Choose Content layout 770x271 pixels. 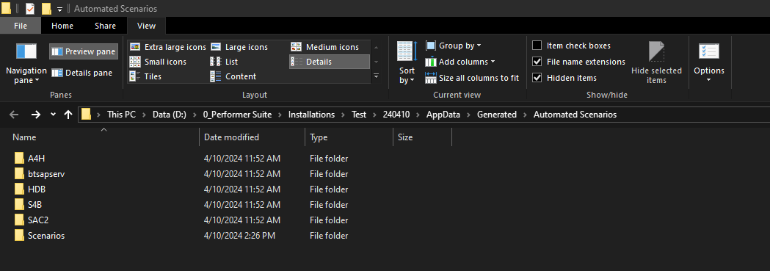pos(233,76)
